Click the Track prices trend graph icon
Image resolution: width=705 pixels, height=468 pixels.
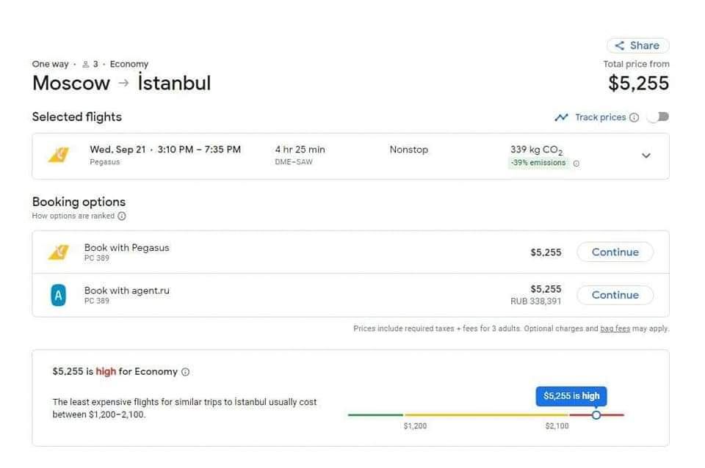[x=562, y=117]
